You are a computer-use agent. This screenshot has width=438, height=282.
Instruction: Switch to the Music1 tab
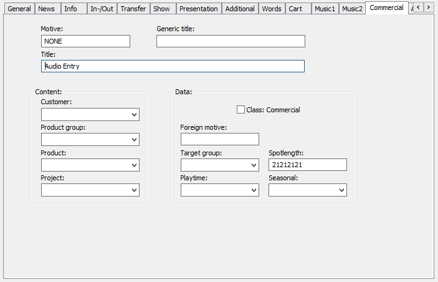(x=324, y=9)
